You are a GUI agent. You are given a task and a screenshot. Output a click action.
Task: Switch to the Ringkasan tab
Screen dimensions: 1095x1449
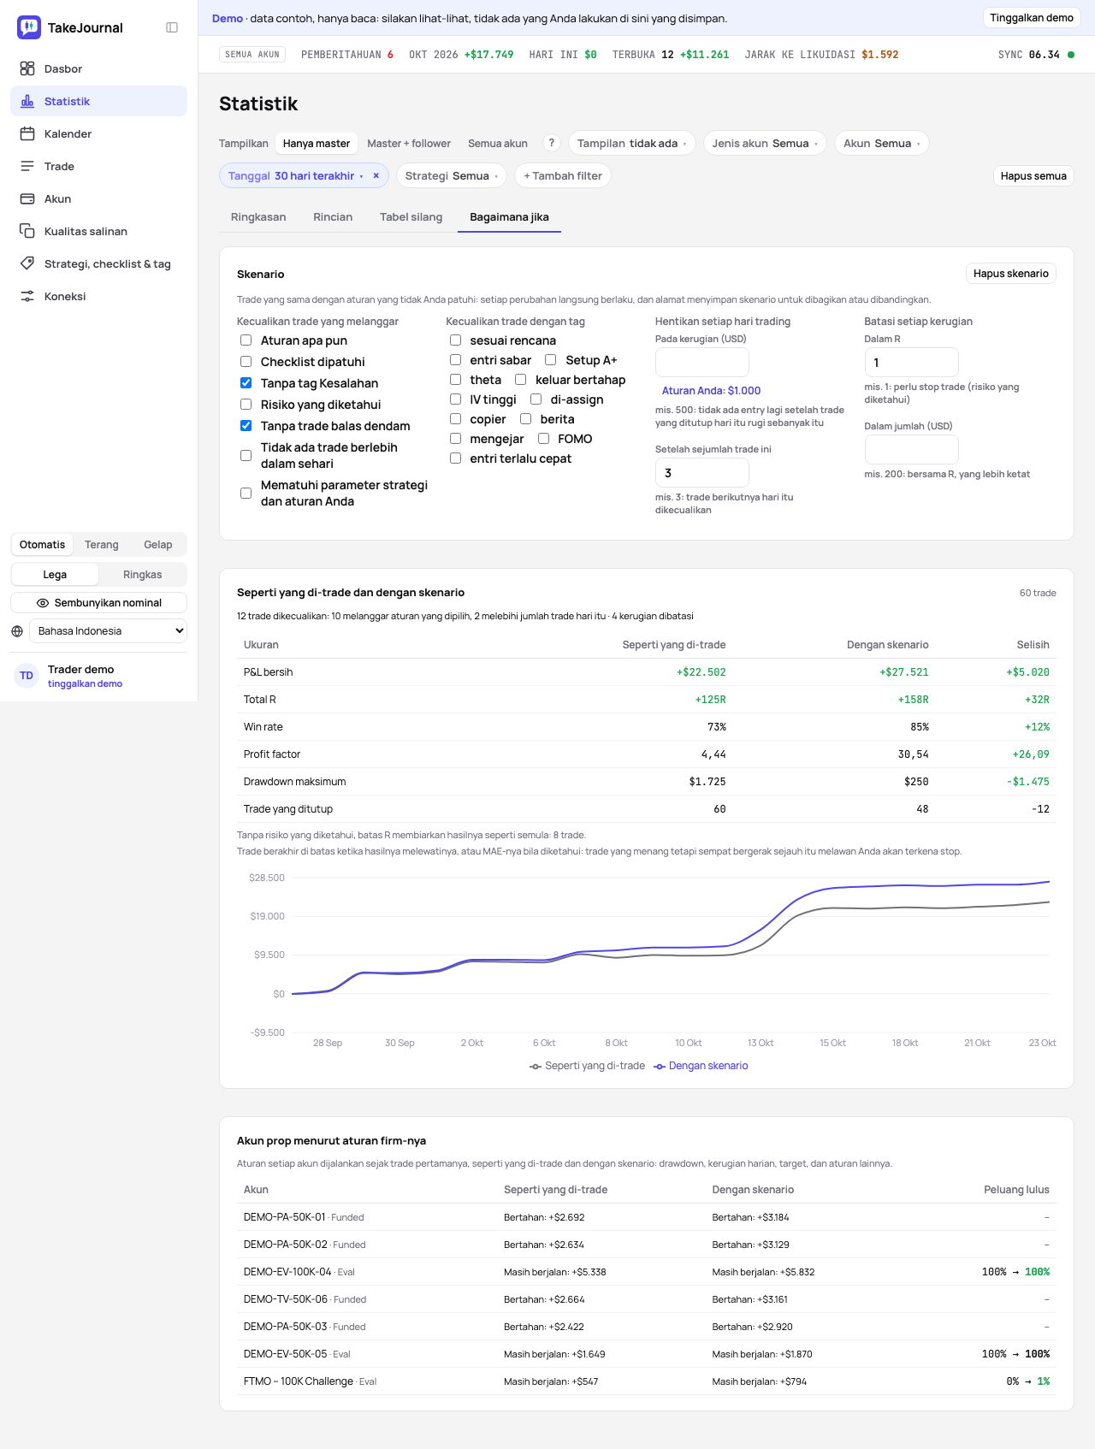[x=258, y=217]
